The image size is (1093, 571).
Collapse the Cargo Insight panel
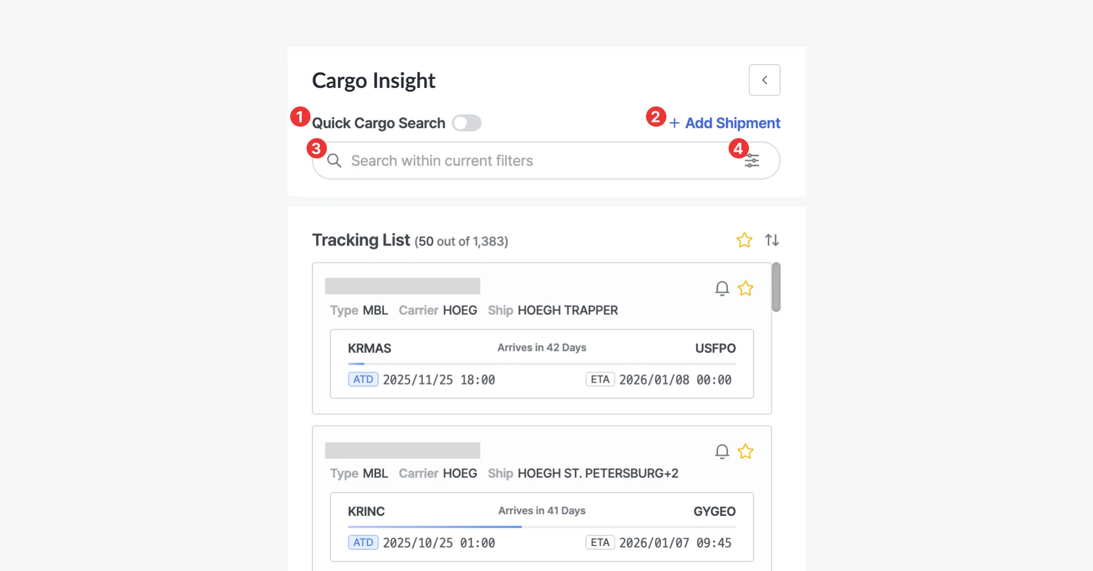click(764, 80)
